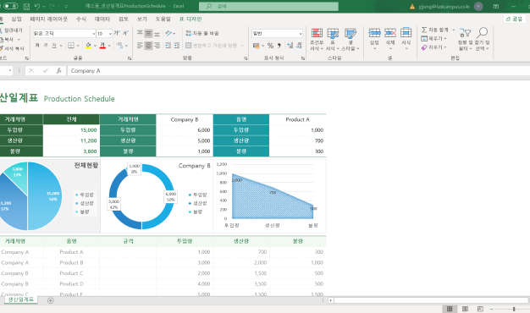
Task: Open the number format combo box (일반)
Action: click(277, 33)
